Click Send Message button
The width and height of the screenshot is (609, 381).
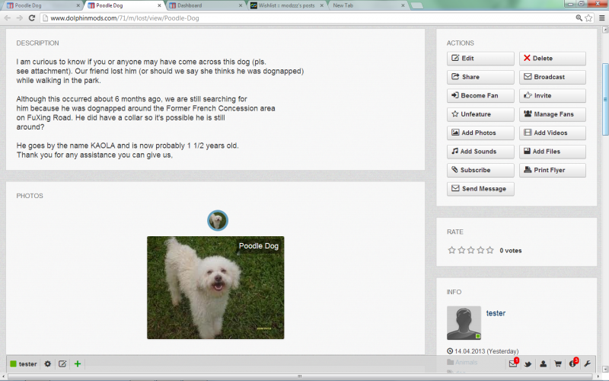click(480, 189)
